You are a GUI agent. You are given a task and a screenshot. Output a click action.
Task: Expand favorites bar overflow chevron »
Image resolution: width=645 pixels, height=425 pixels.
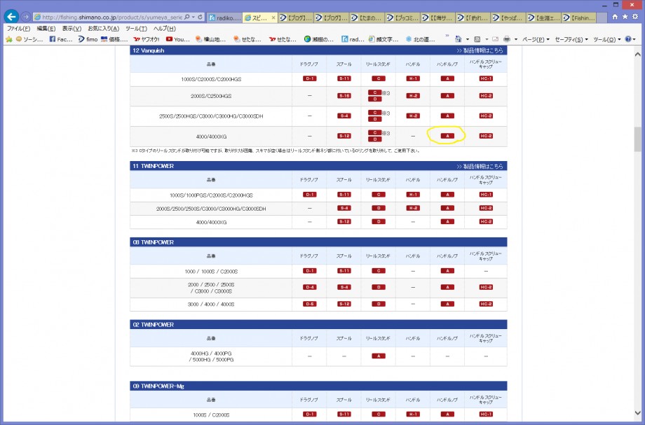pos(447,36)
